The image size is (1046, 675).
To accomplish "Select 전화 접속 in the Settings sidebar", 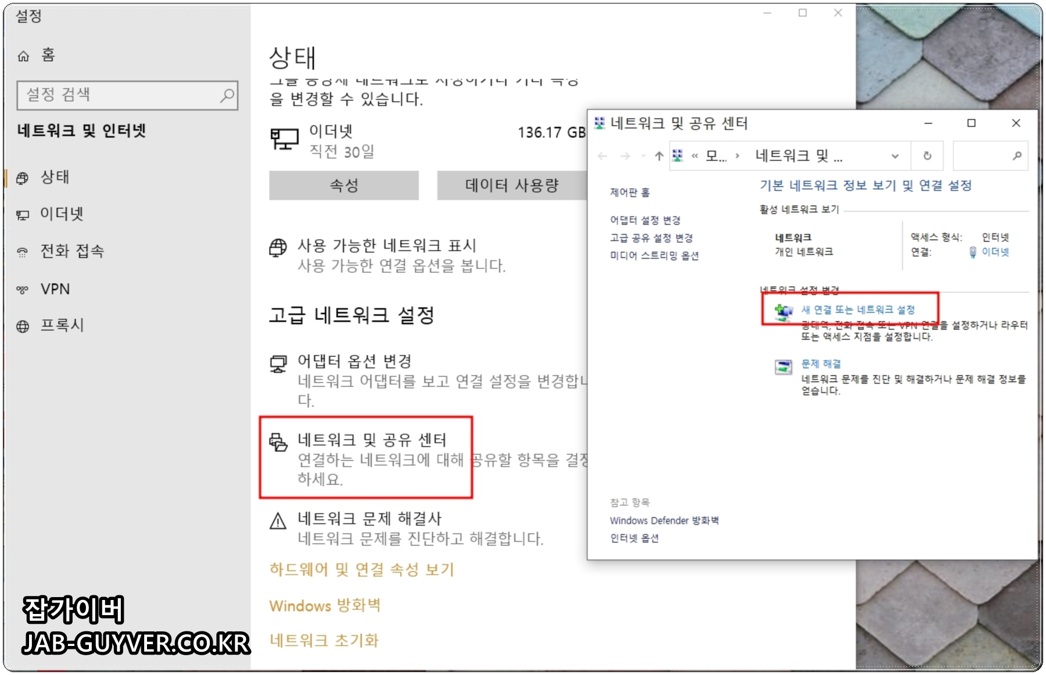I will click(x=72, y=251).
